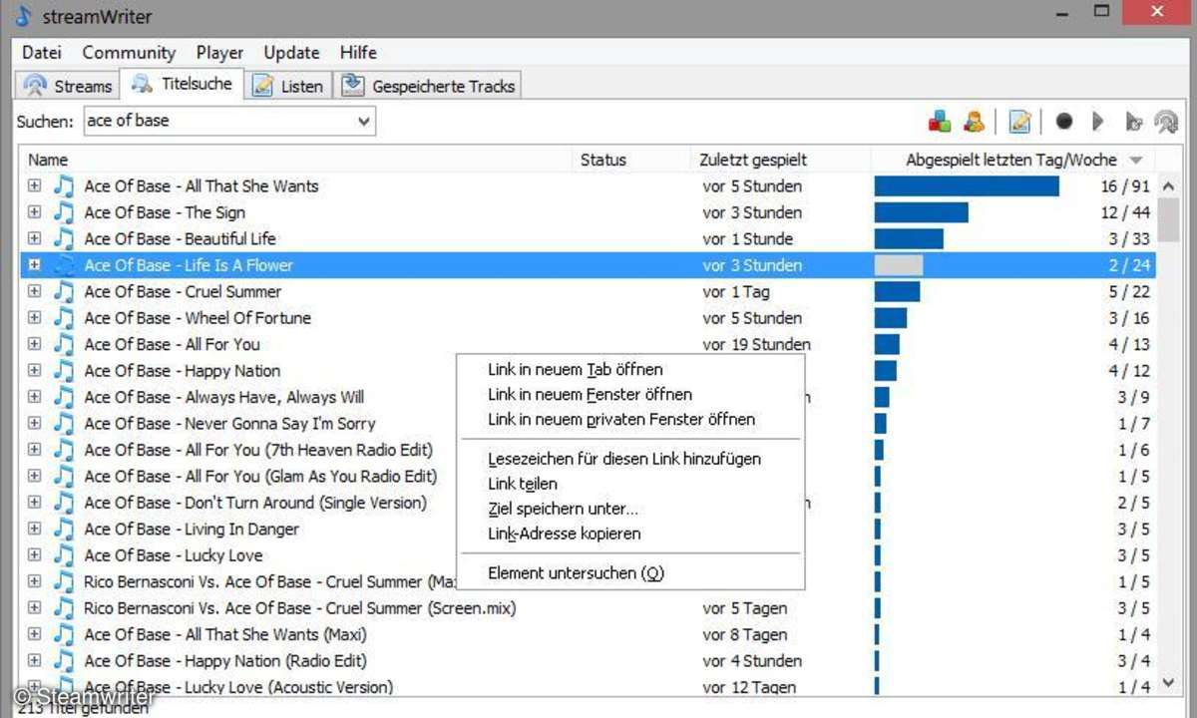Switch to the Streams tab

68,86
